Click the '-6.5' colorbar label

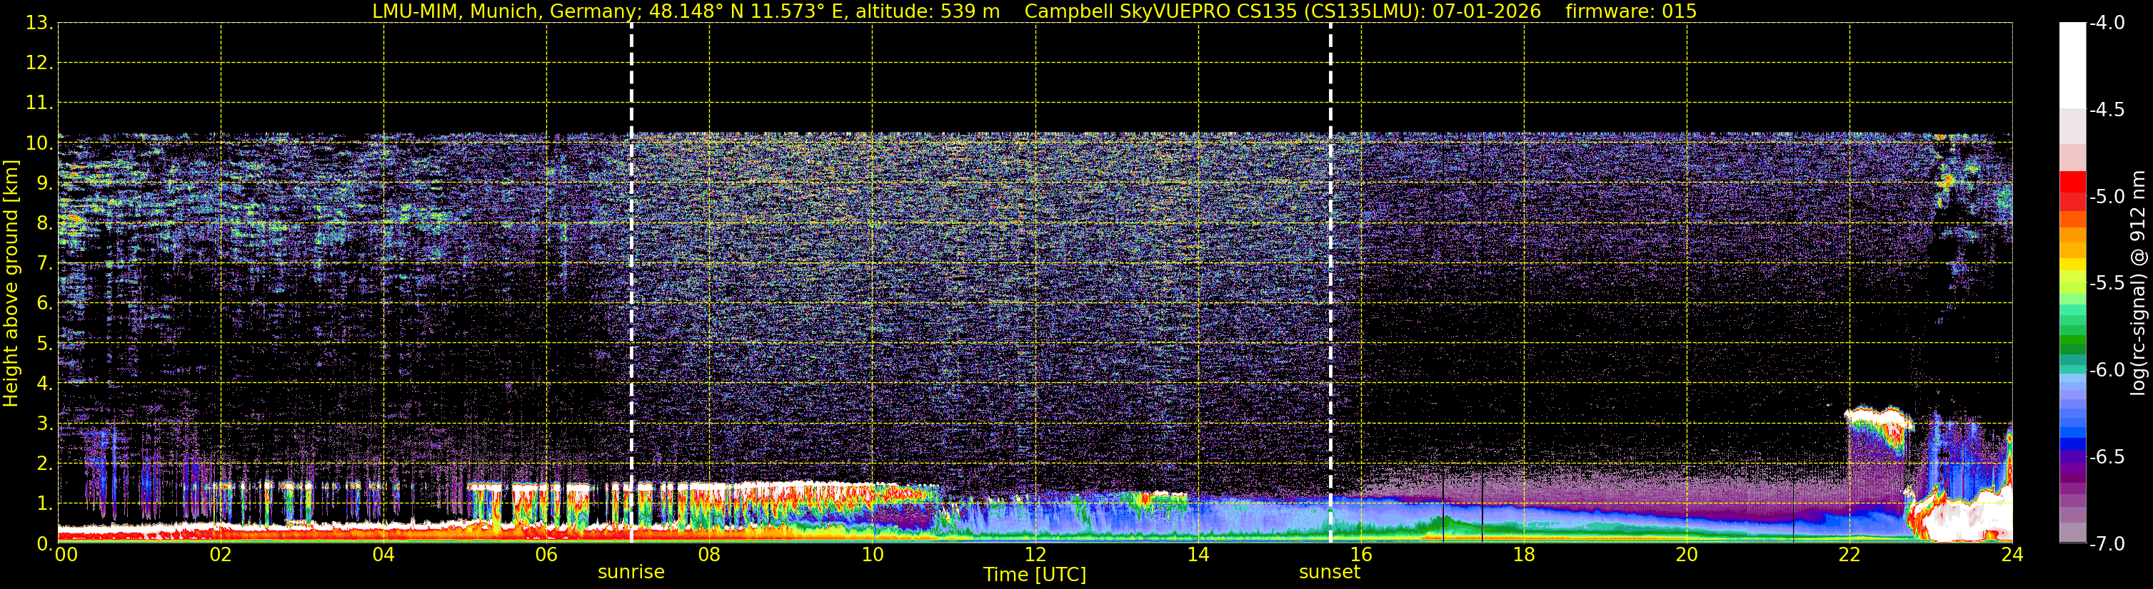[2106, 456]
